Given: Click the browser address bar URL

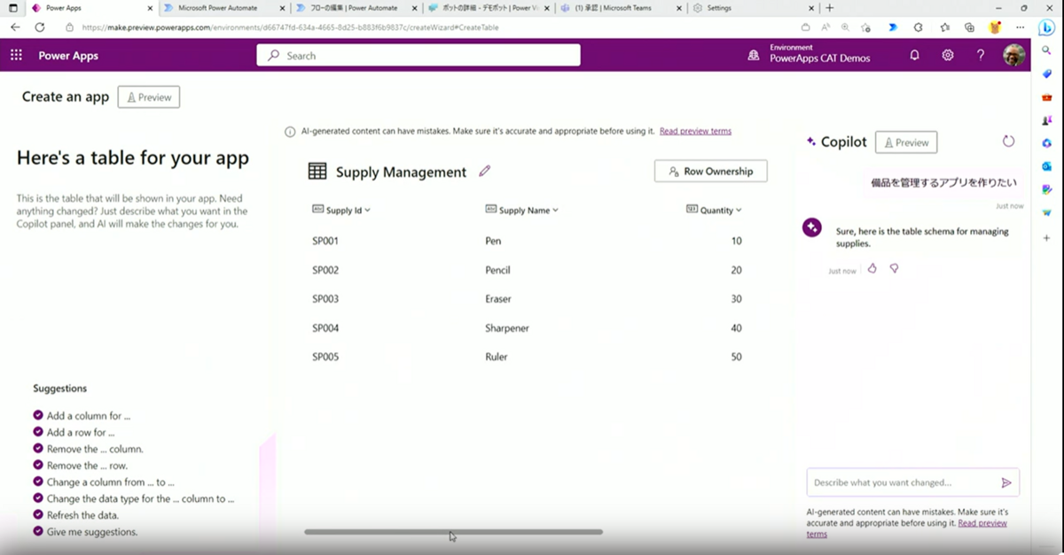Looking at the screenshot, I should click(290, 27).
